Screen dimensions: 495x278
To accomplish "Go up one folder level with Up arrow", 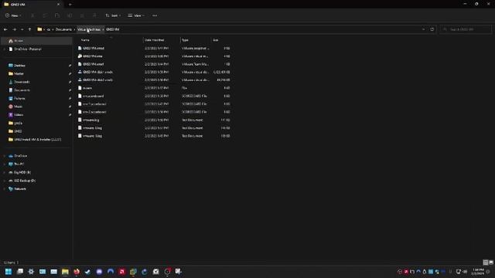I will (x=30, y=29).
